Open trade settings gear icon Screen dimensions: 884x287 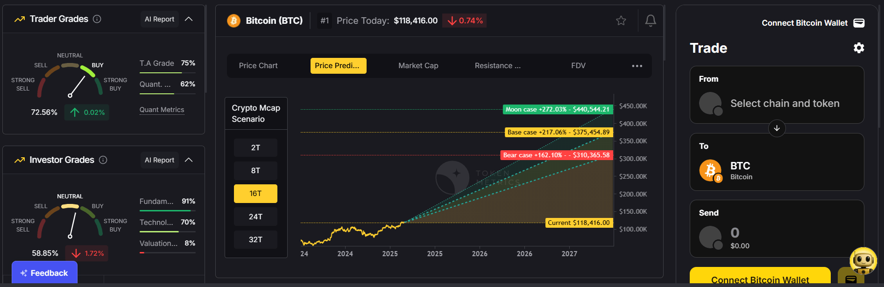858,48
